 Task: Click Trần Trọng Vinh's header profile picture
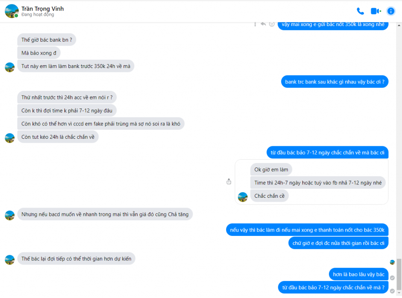pyautogui.click(x=12, y=11)
